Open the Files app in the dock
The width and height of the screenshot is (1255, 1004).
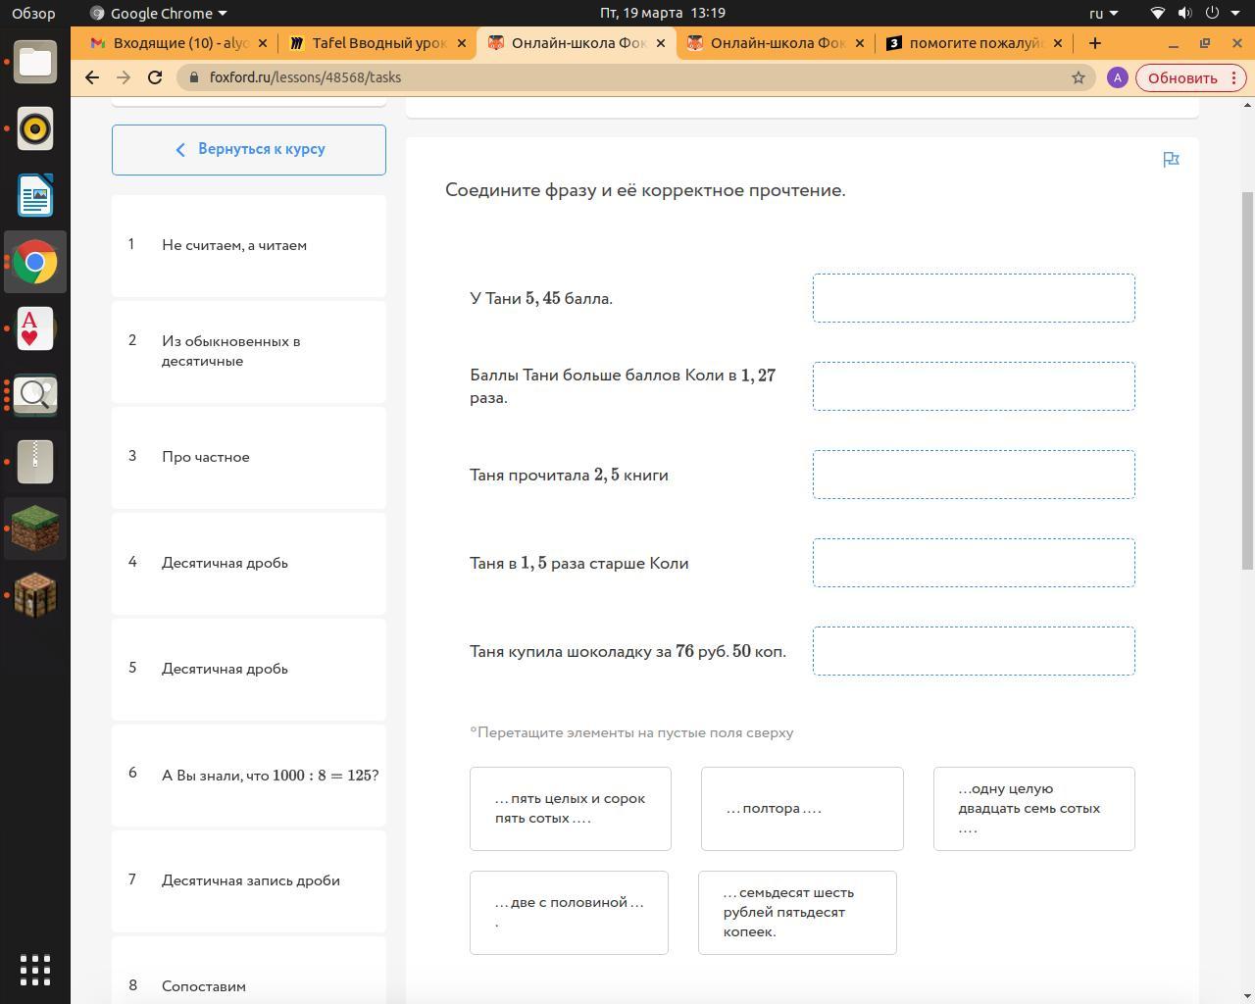click(35, 63)
